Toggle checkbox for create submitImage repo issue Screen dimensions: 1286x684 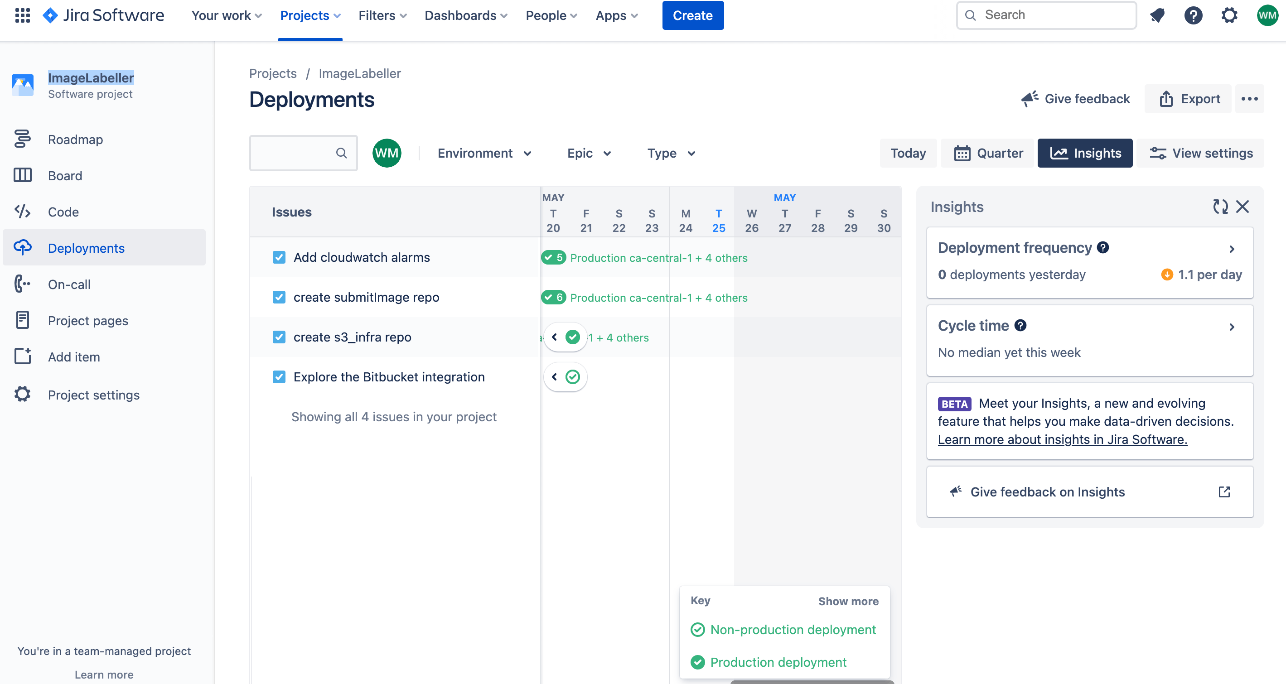(x=277, y=297)
